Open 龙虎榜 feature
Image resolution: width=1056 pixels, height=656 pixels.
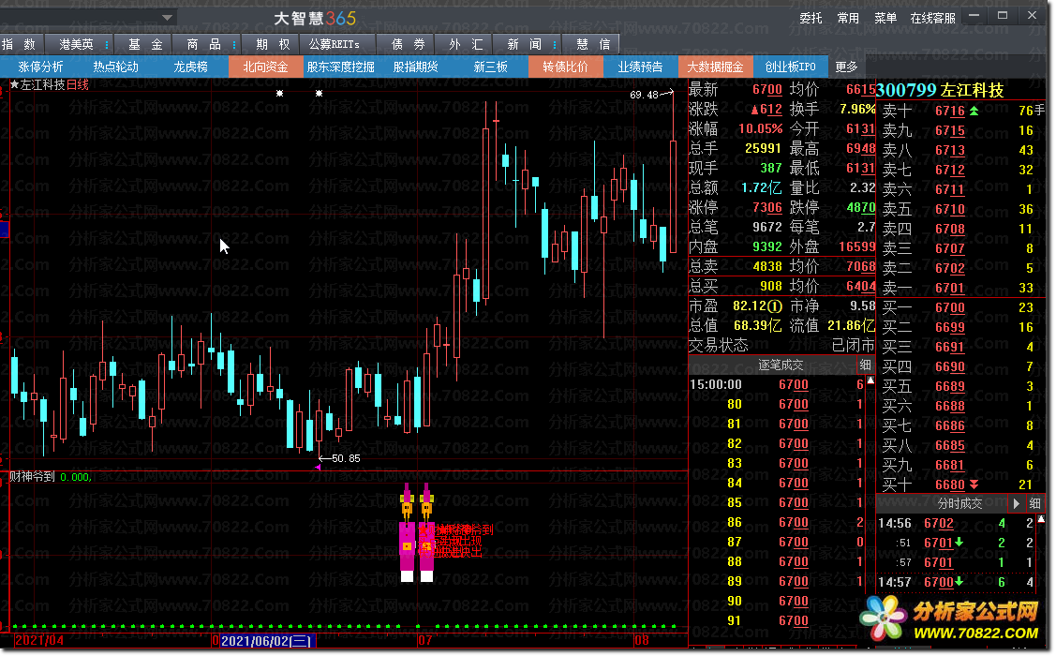pyautogui.click(x=190, y=67)
